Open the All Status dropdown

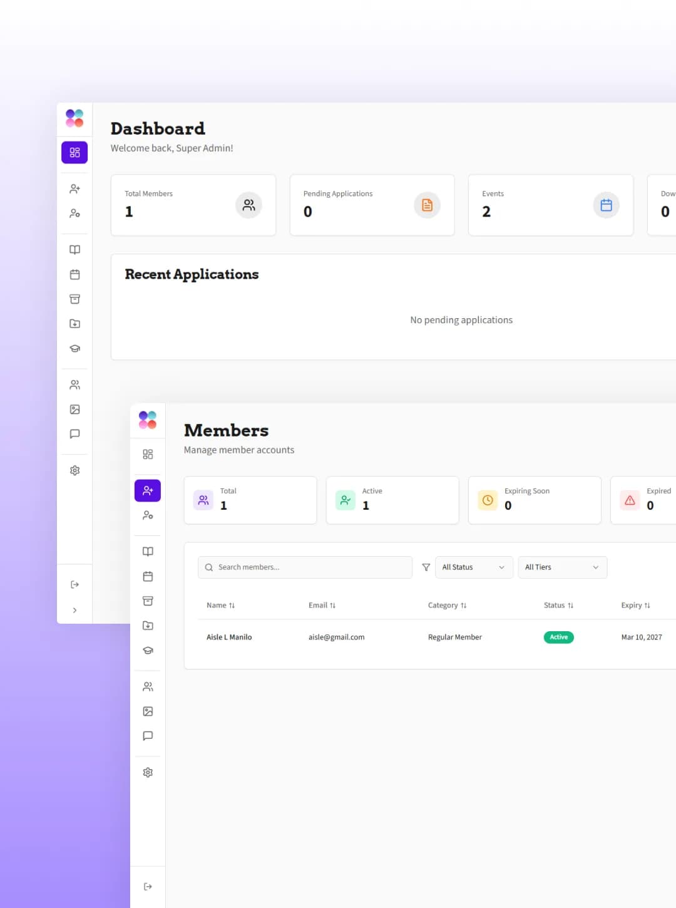coord(473,567)
